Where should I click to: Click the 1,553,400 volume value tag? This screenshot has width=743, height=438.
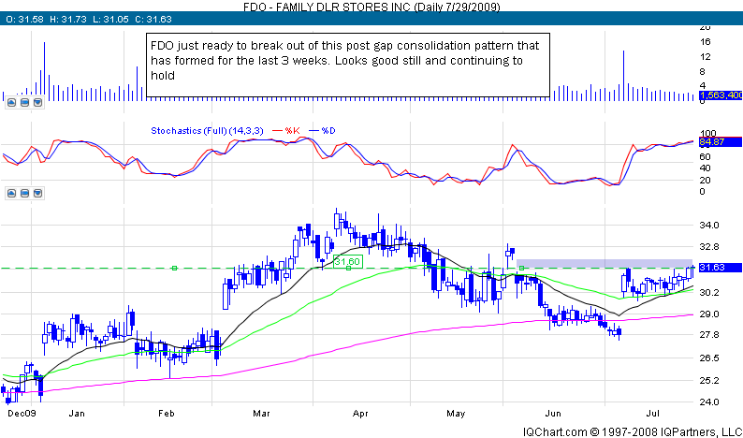click(x=721, y=95)
